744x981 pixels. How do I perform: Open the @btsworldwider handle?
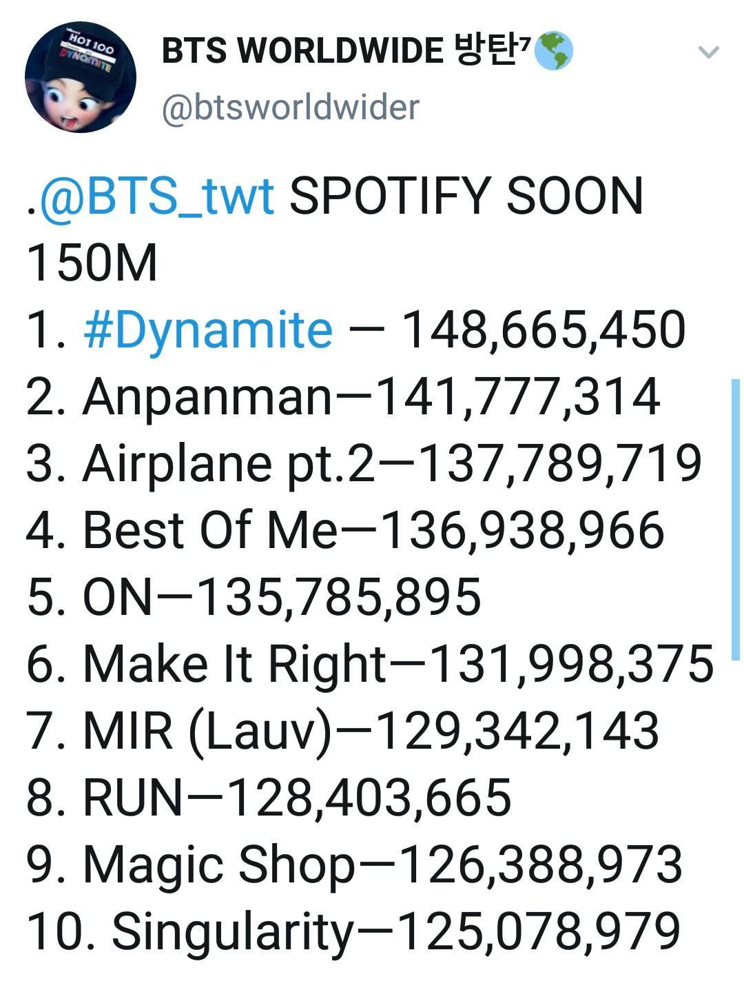pyautogui.click(x=290, y=108)
